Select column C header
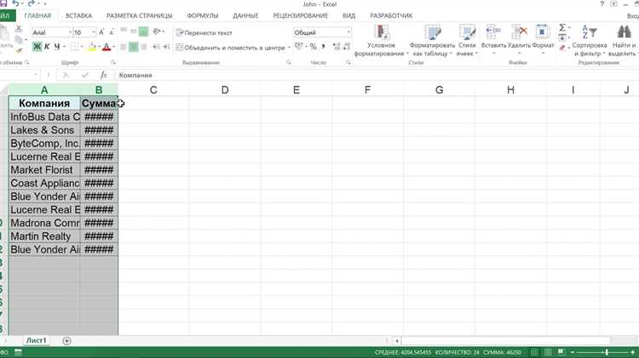 click(153, 90)
